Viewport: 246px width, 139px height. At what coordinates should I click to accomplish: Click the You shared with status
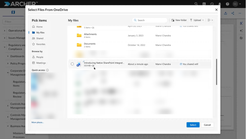(189, 64)
